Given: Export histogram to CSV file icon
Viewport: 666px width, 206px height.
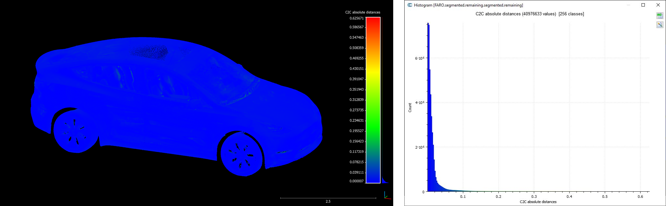Looking at the screenshot, I should (659, 16).
